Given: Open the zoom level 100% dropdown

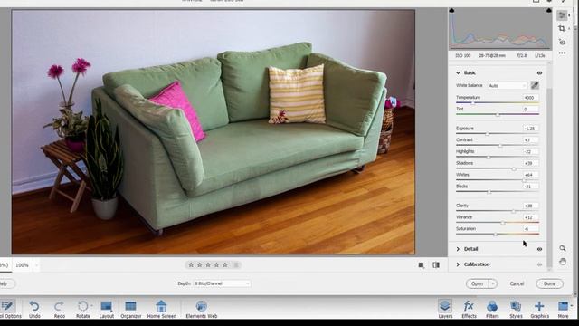Looking at the screenshot, I should 36,265.
